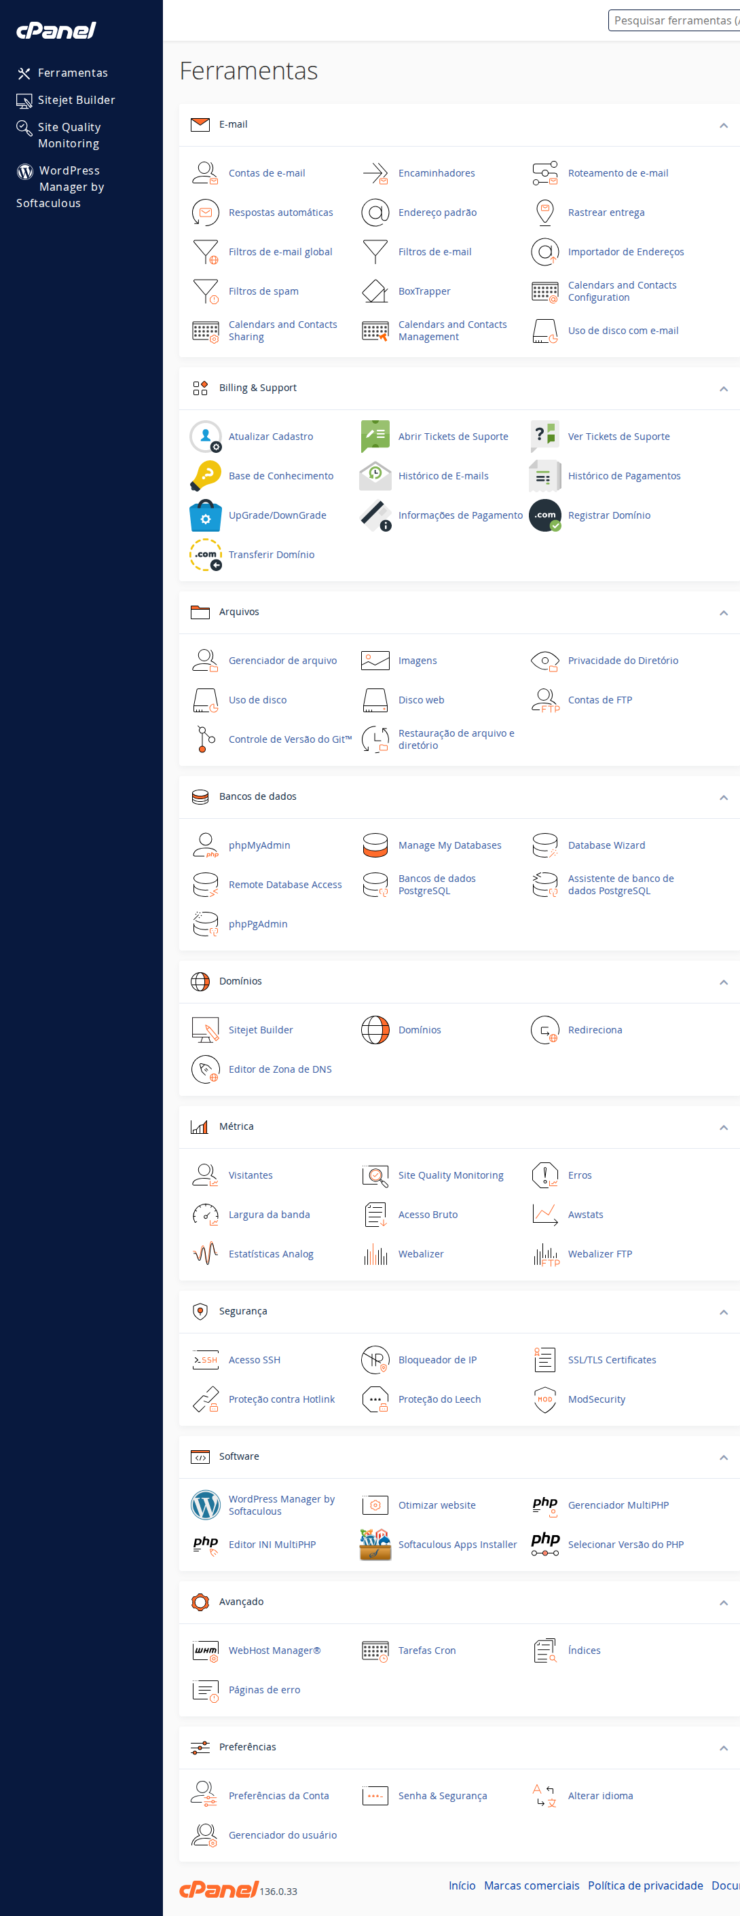Open the Estatísticas Analog wave icon
The height and width of the screenshot is (1916, 740).
coord(205,1254)
